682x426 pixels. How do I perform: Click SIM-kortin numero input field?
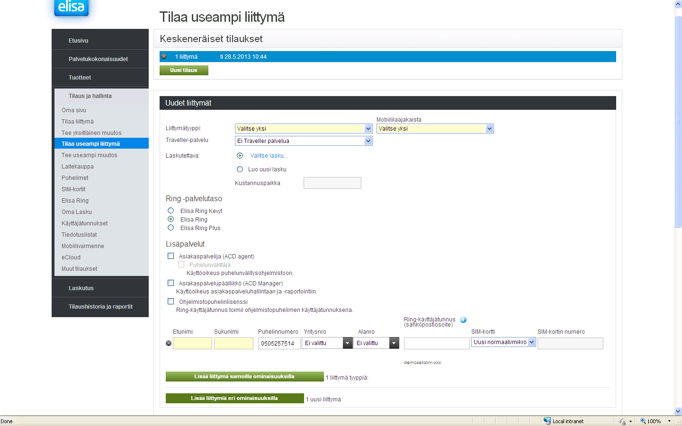[570, 344]
